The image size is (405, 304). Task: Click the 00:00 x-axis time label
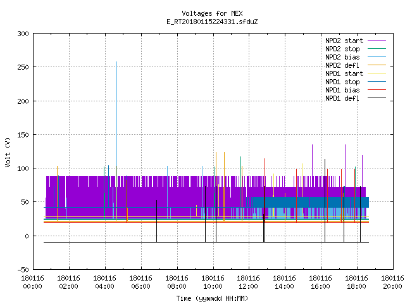click(32, 286)
